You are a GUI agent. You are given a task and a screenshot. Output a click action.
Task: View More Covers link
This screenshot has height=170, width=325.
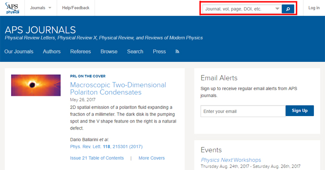coord(151,158)
